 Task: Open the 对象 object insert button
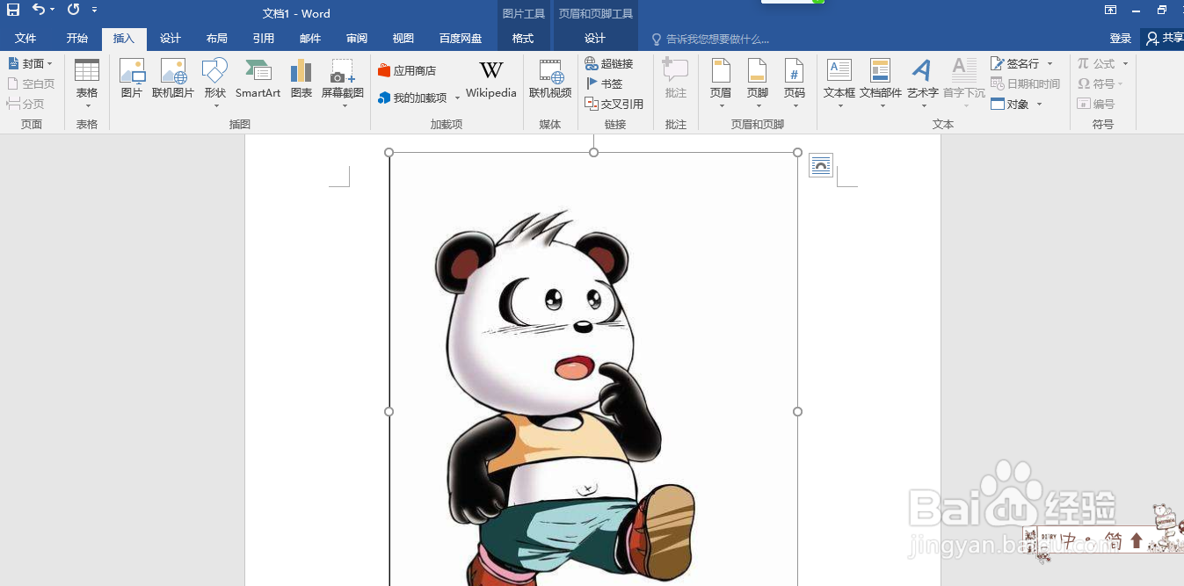point(1017,104)
